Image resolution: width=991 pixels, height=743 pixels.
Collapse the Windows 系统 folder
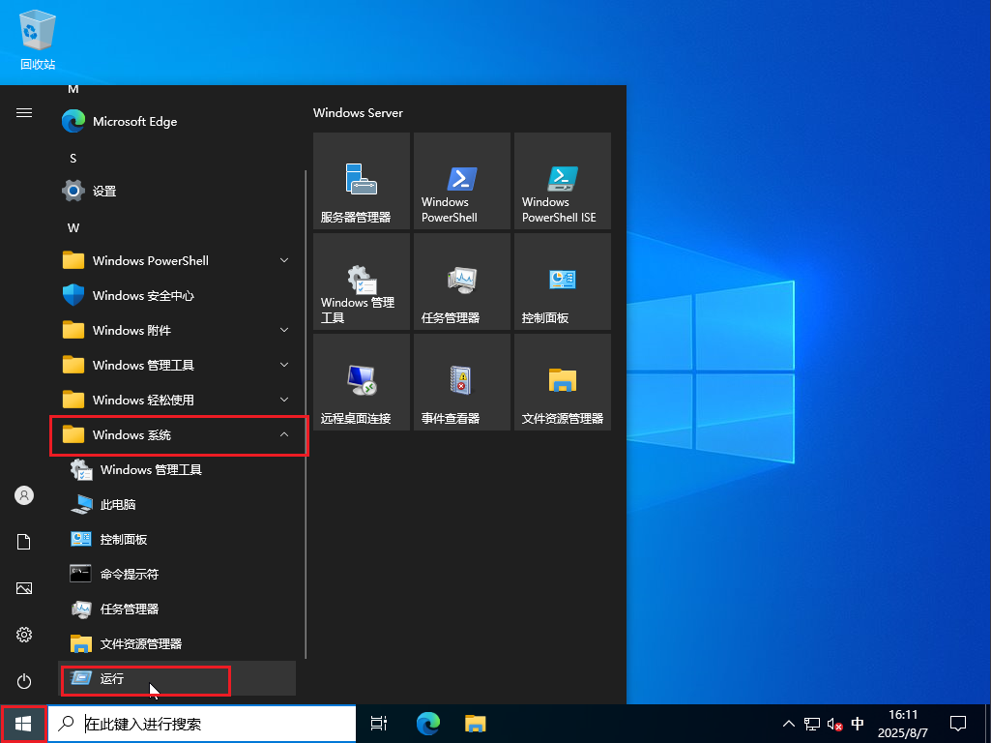click(177, 434)
